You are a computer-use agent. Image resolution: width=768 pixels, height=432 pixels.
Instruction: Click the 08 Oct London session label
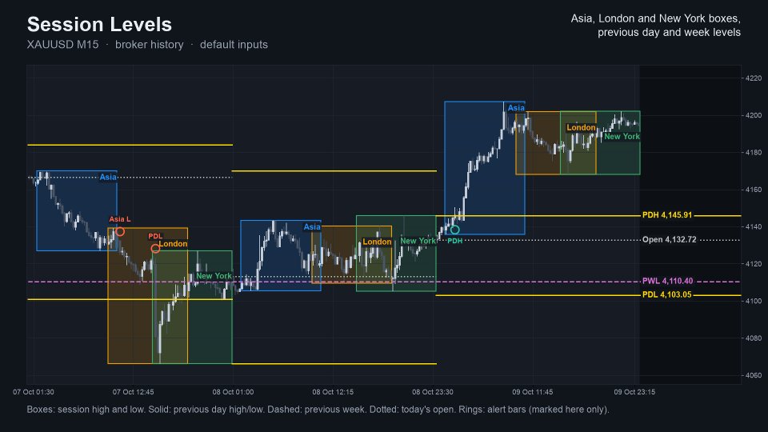(377, 242)
